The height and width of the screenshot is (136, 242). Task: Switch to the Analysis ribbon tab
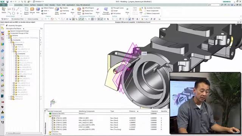[x=40, y=5]
